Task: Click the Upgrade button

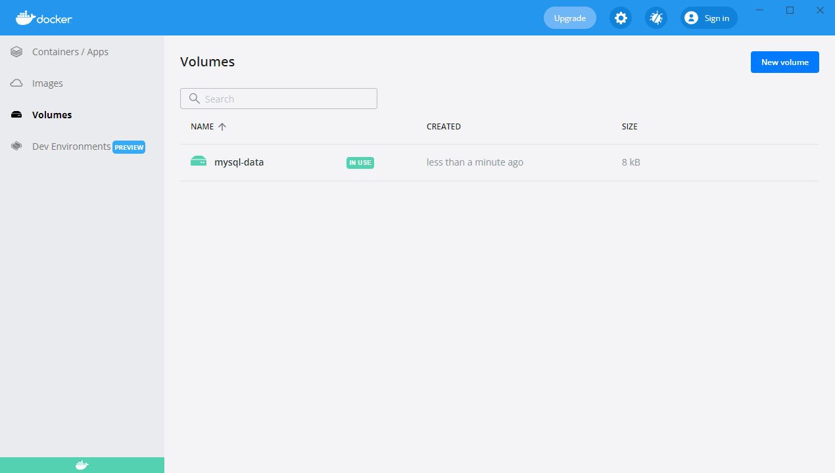Action: point(570,18)
